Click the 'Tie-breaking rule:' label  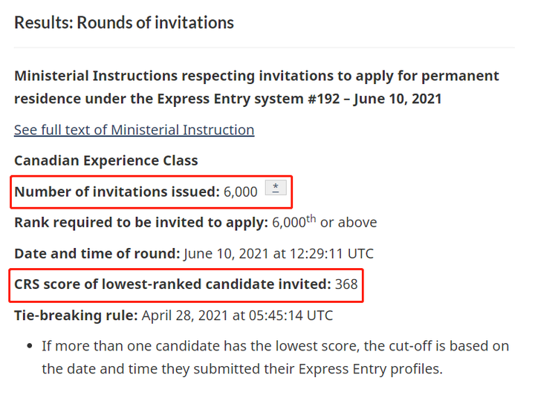coord(76,315)
